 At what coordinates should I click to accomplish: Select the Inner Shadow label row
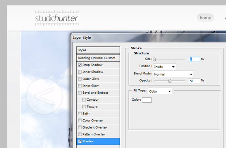pos(98,72)
